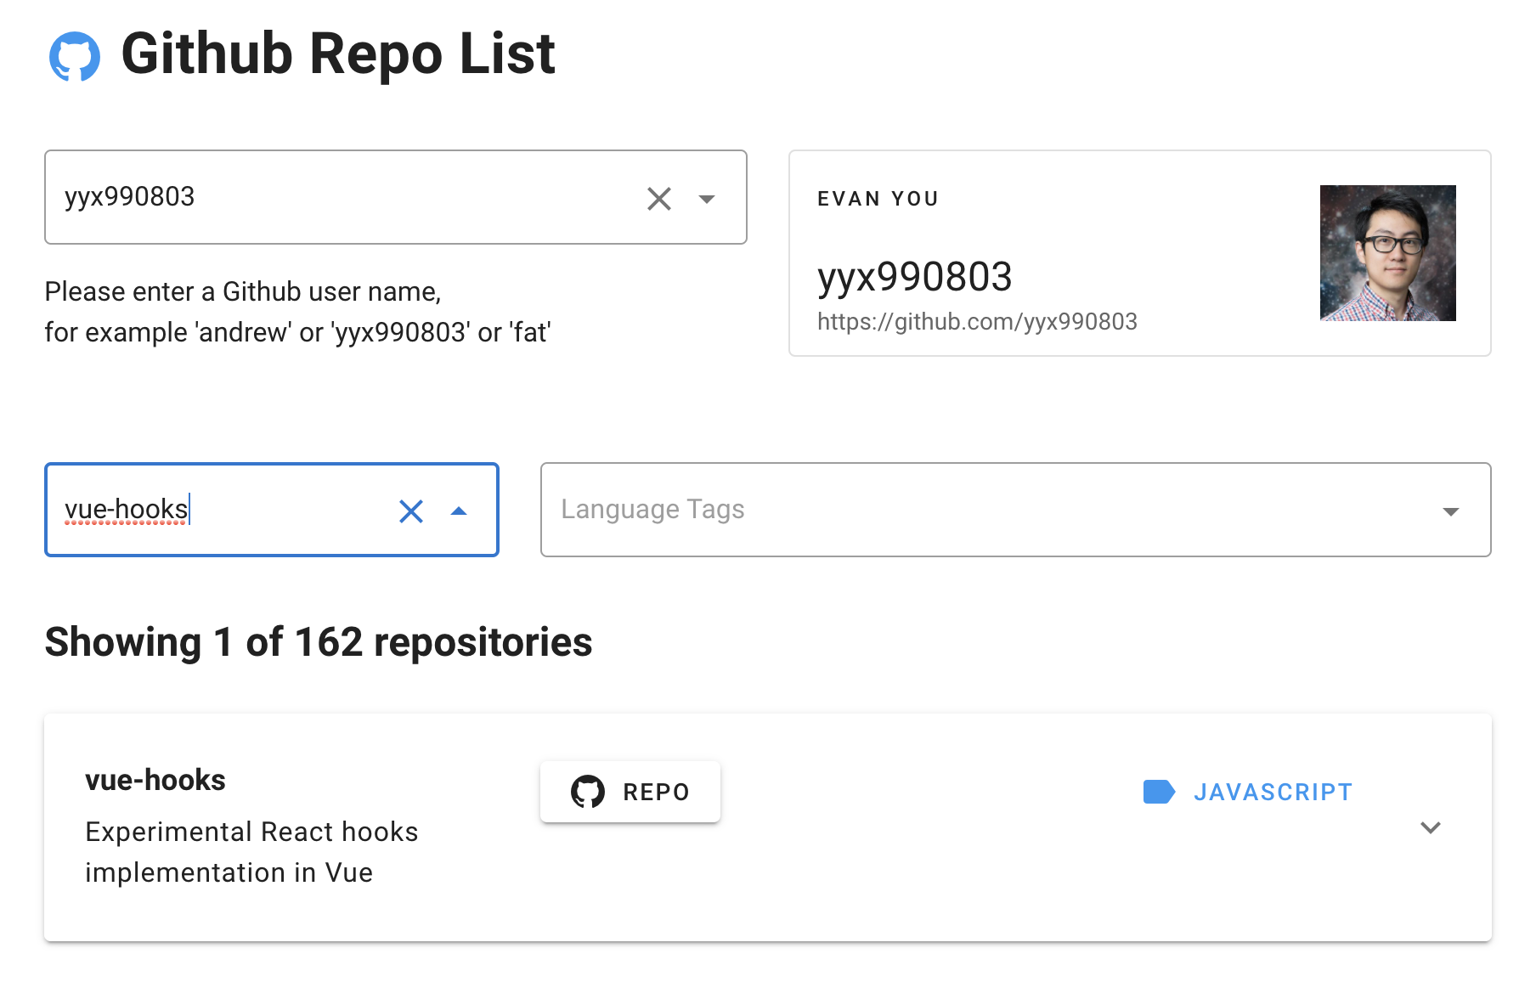This screenshot has width=1536, height=982.
Task: Open the Language Tags dropdown arrow
Action: click(x=1451, y=511)
